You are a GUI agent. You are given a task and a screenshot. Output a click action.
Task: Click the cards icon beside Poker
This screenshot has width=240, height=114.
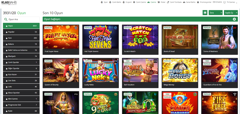pyautogui.click(x=159, y=2)
